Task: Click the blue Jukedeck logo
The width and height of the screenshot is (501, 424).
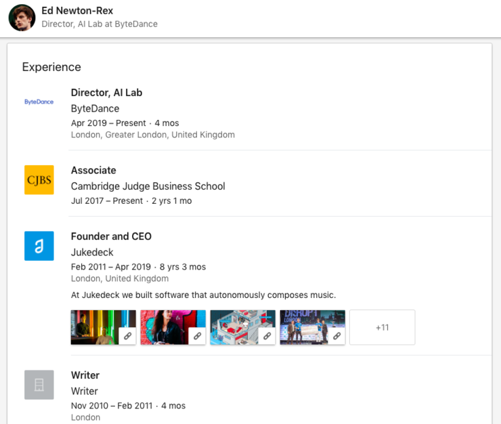Action: click(39, 246)
